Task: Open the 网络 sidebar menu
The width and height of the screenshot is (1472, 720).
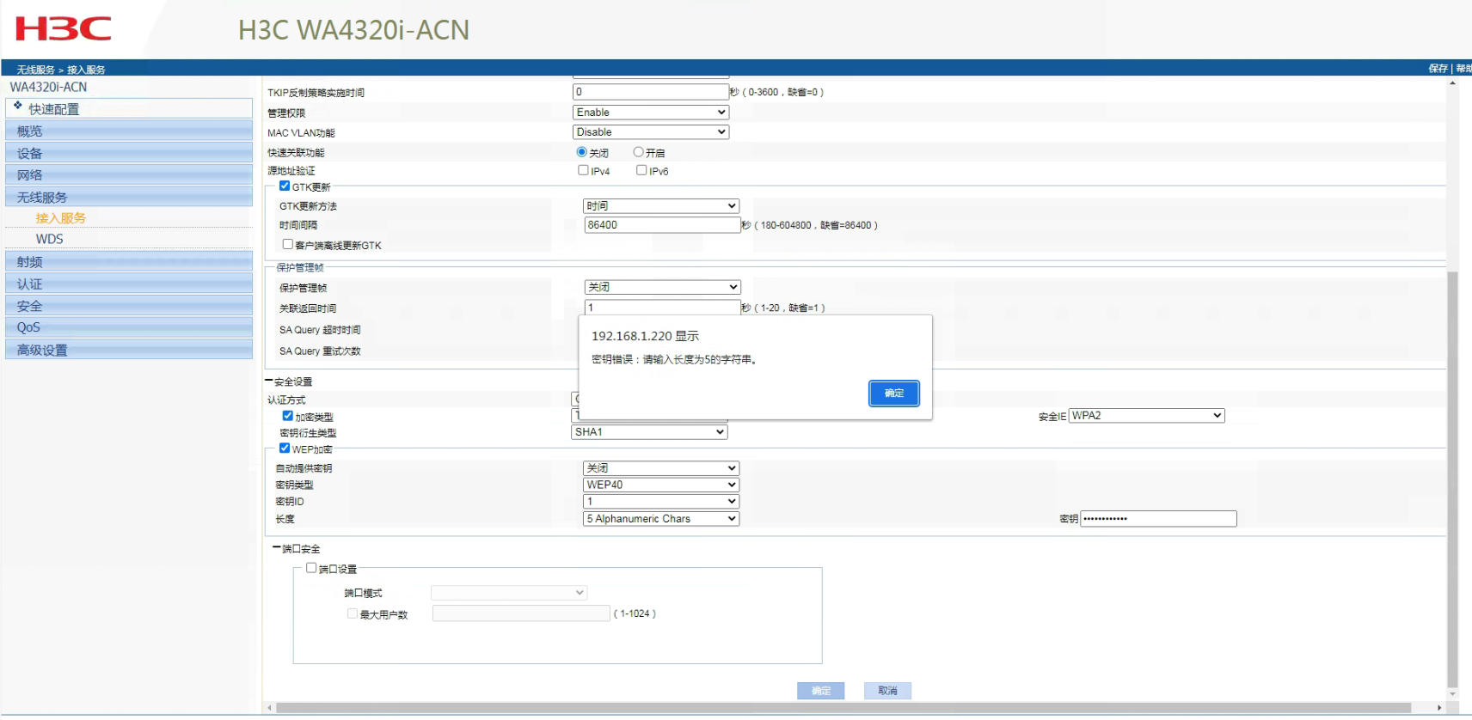Action: tap(129, 174)
